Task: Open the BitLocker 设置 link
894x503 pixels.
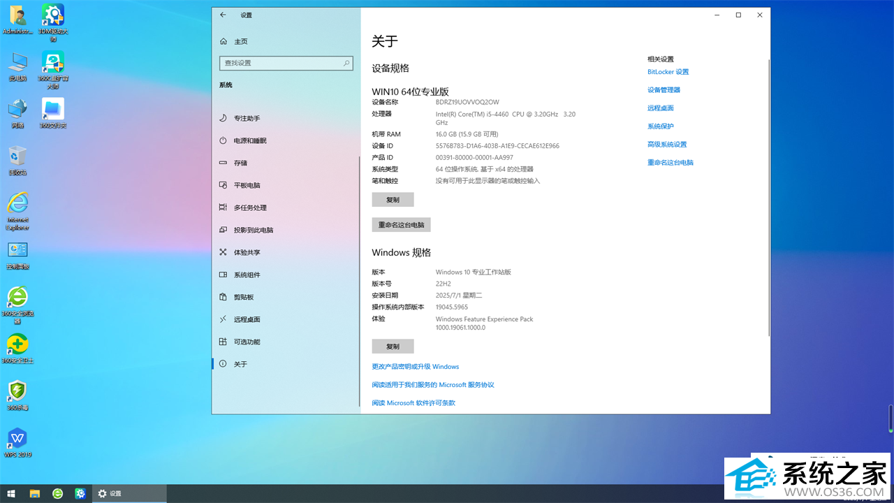Action: point(668,72)
